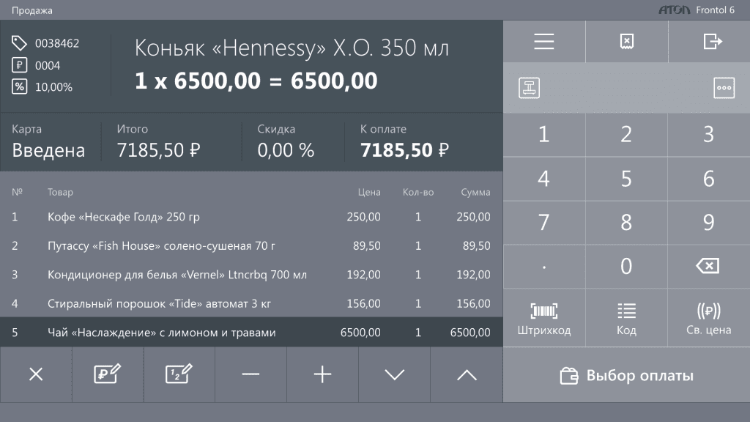Tap digit 3 on the keypad
The height and width of the screenshot is (422, 750).
point(709,135)
